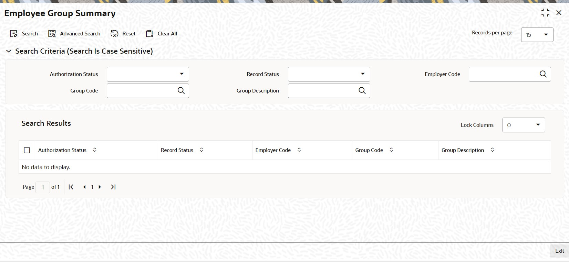Click the Search toolbar icon
The height and width of the screenshot is (262, 569).
pyautogui.click(x=14, y=34)
